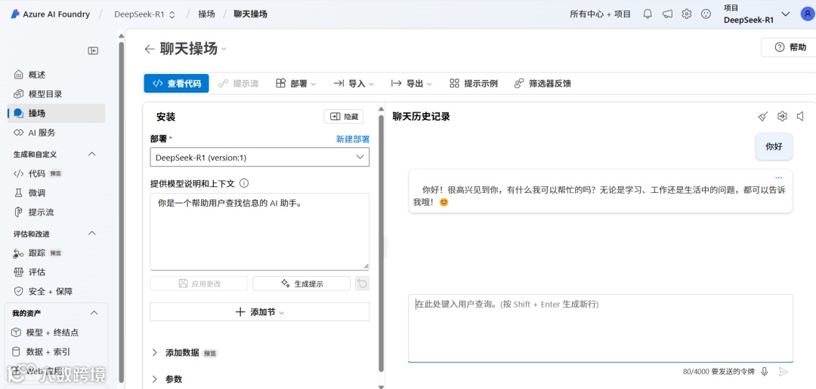
Task: Open the 聊天操场 title dropdown chevron
Action: coord(224,49)
